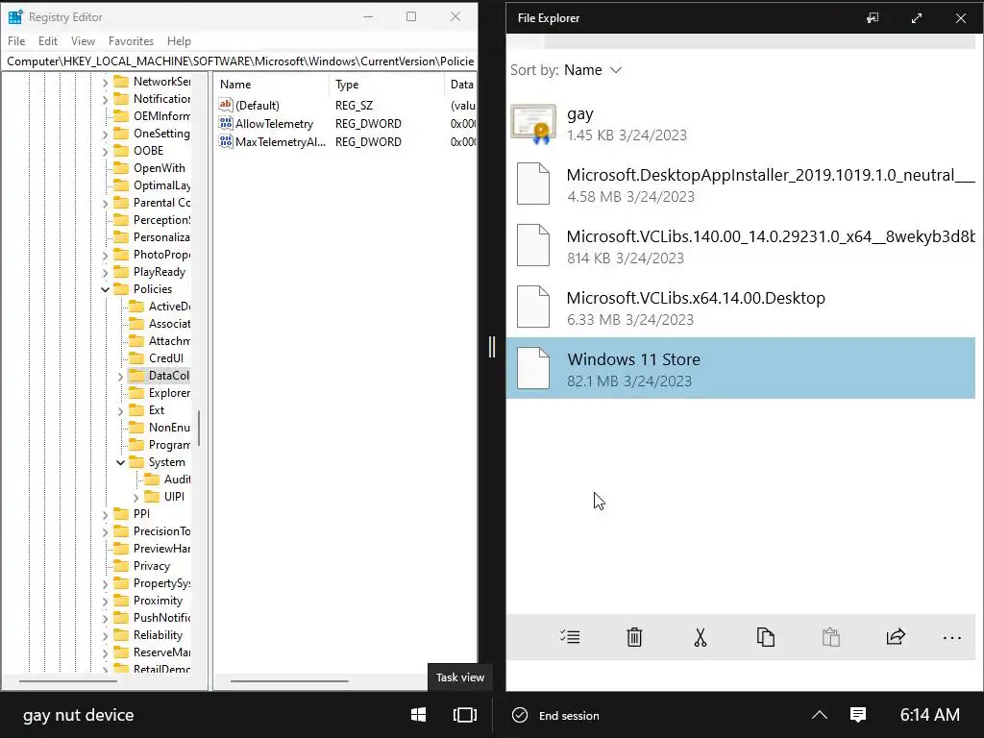Click the Delete trash icon in File Explorer
This screenshot has width=984, height=738.
pyautogui.click(x=634, y=637)
